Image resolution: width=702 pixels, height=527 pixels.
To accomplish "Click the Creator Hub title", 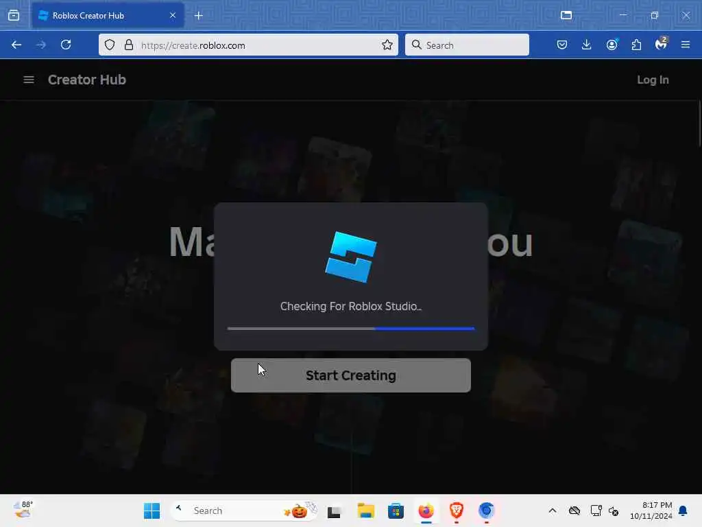I will pos(87,80).
